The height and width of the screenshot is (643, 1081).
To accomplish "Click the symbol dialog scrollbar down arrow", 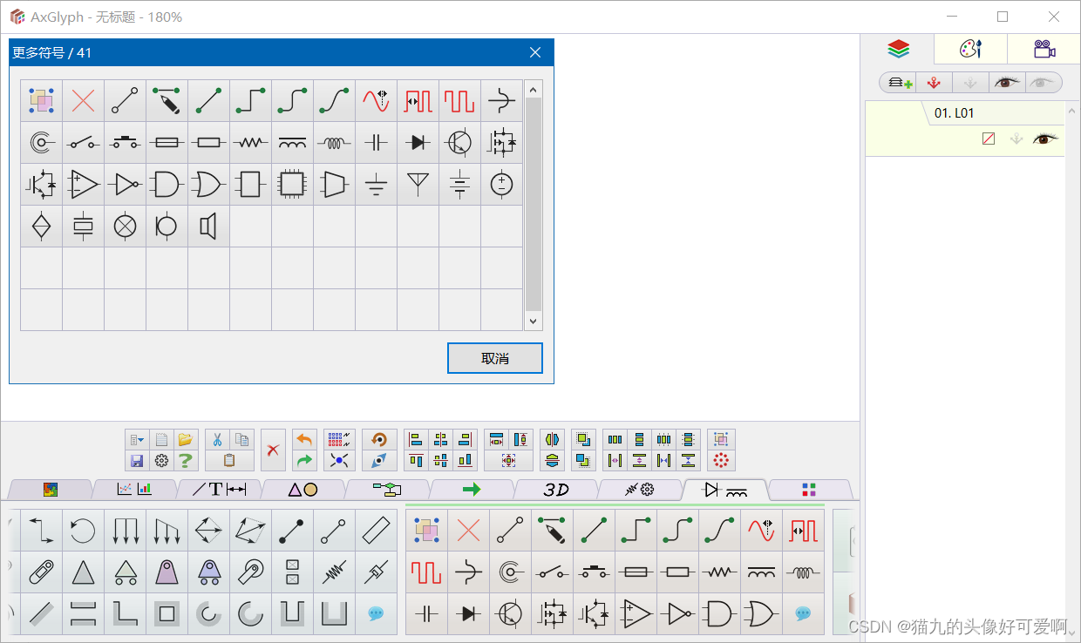I will (x=534, y=321).
